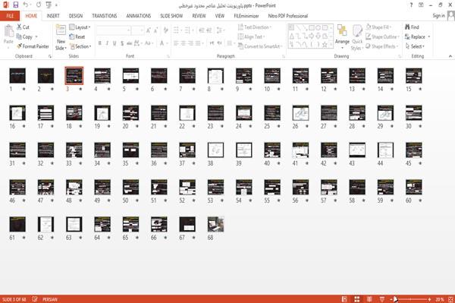Click zoom in plus button
This screenshot has height=303, width=455.
[429, 299]
